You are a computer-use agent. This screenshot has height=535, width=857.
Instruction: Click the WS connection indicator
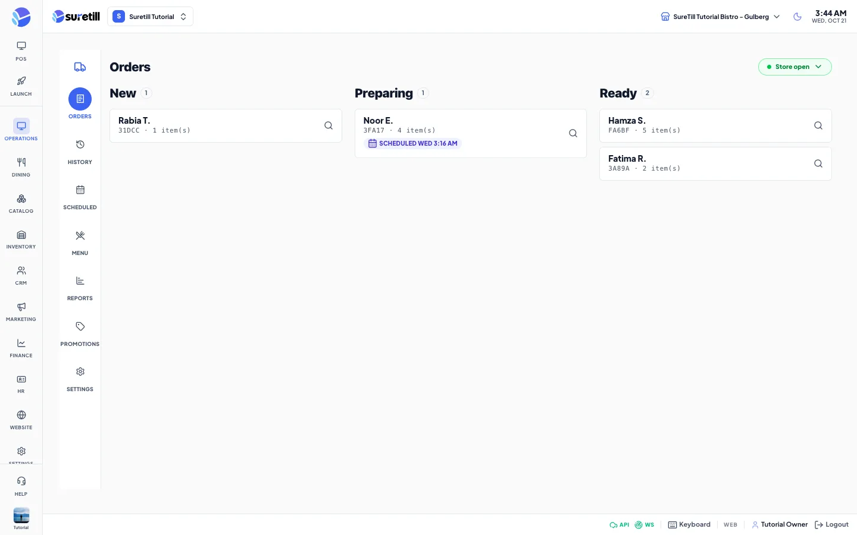(x=644, y=525)
